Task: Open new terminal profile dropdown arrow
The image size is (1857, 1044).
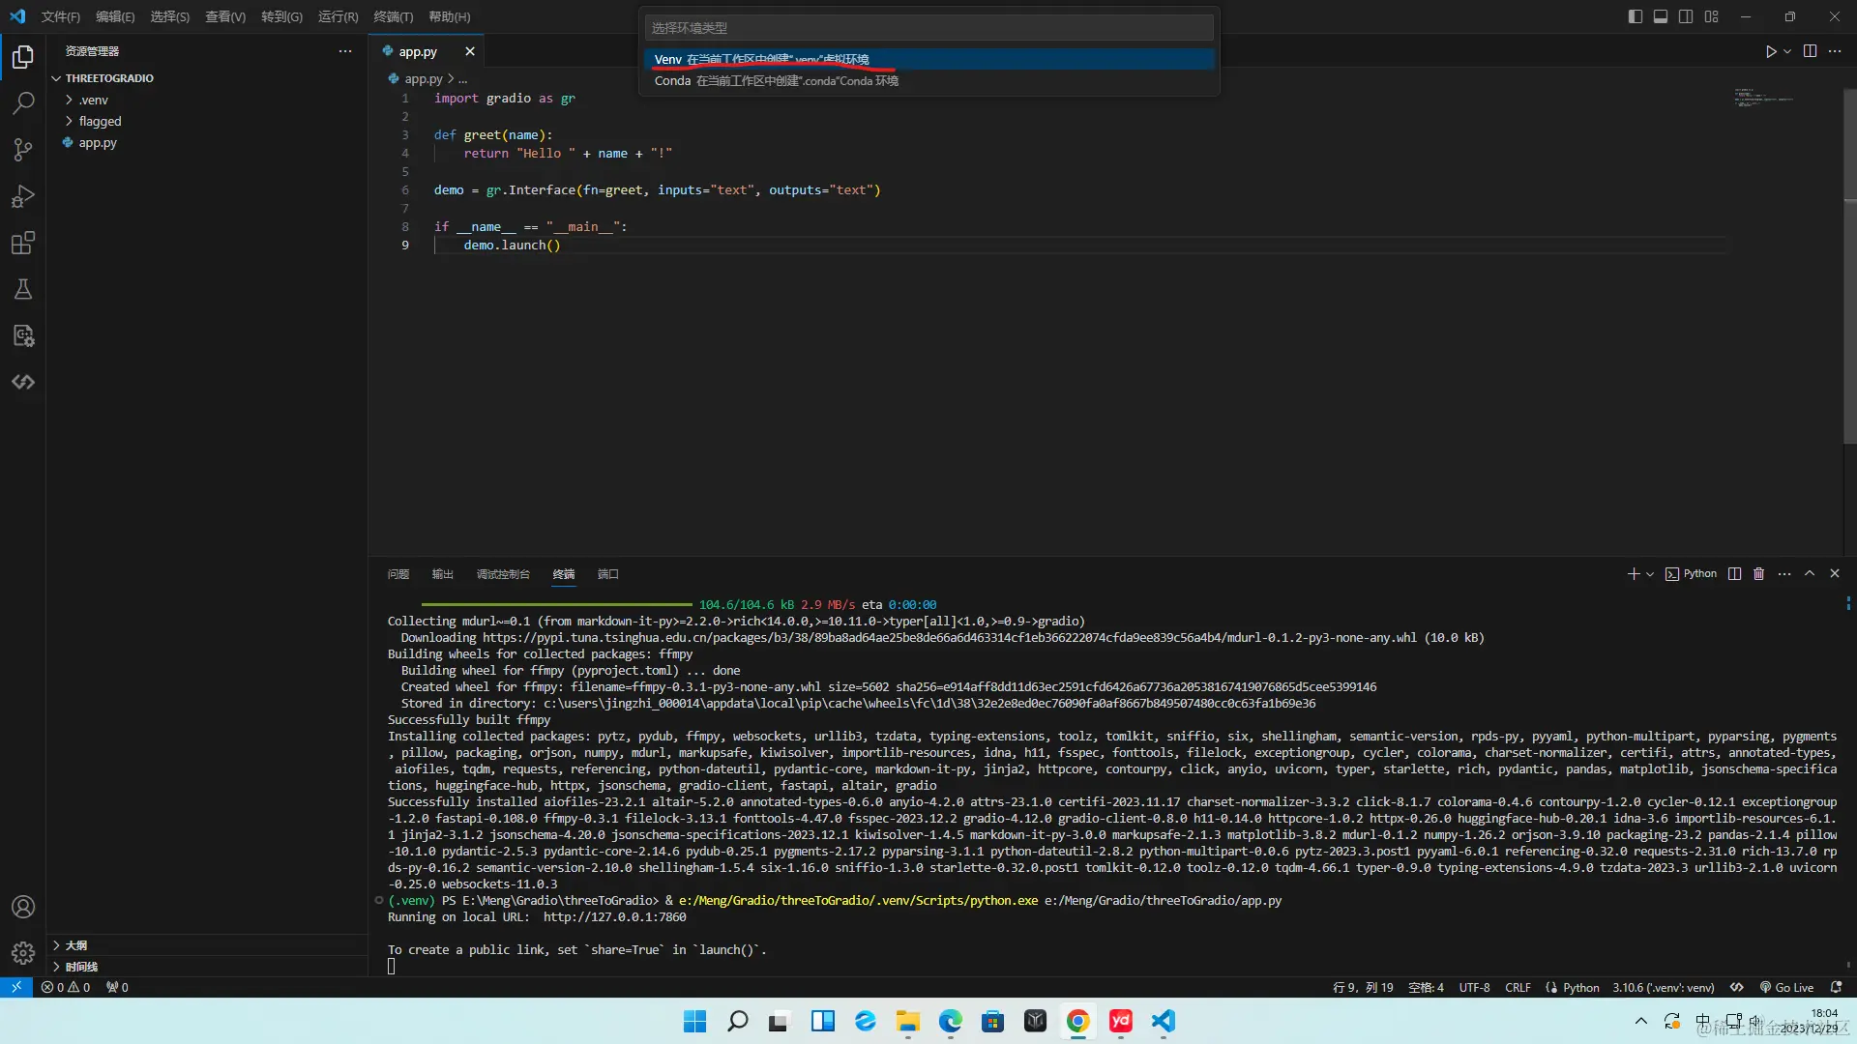Action: (x=1650, y=574)
